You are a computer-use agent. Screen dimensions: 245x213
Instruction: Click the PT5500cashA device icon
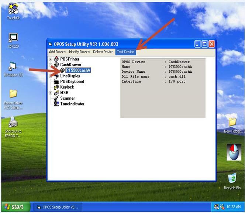coord(62,70)
